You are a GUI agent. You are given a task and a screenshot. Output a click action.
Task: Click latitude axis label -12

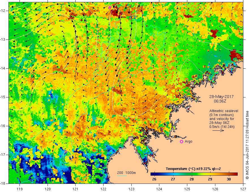(3, 11)
